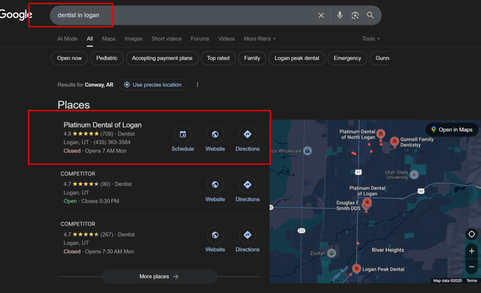Open search by image camera icon
Image resolution: width=481 pixels, height=293 pixels.
pos(355,15)
